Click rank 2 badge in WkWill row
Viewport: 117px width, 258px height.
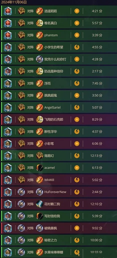[x=8, y=180]
